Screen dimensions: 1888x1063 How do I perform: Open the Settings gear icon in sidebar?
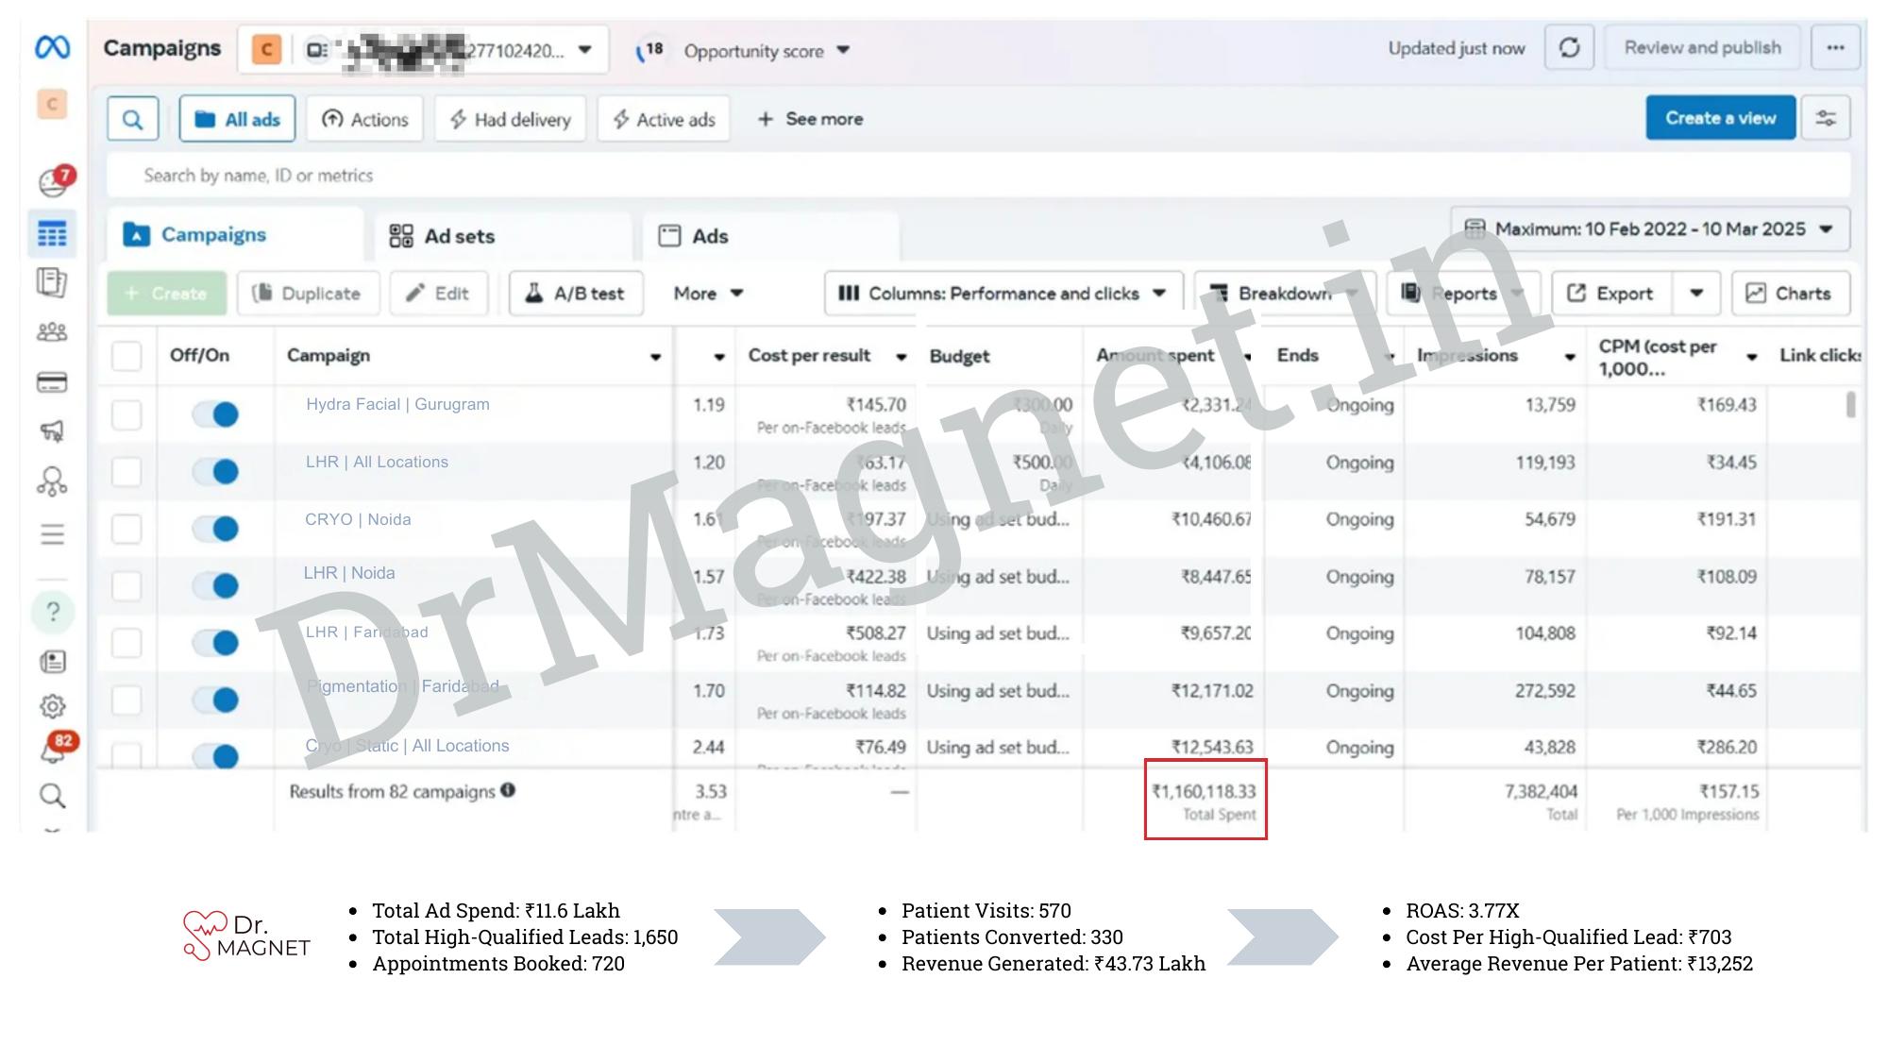[53, 706]
